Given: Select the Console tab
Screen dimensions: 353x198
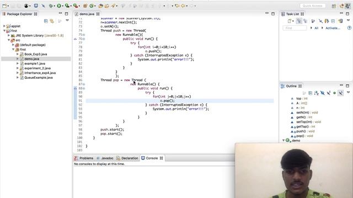Looking at the screenshot, I should click(152, 158).
